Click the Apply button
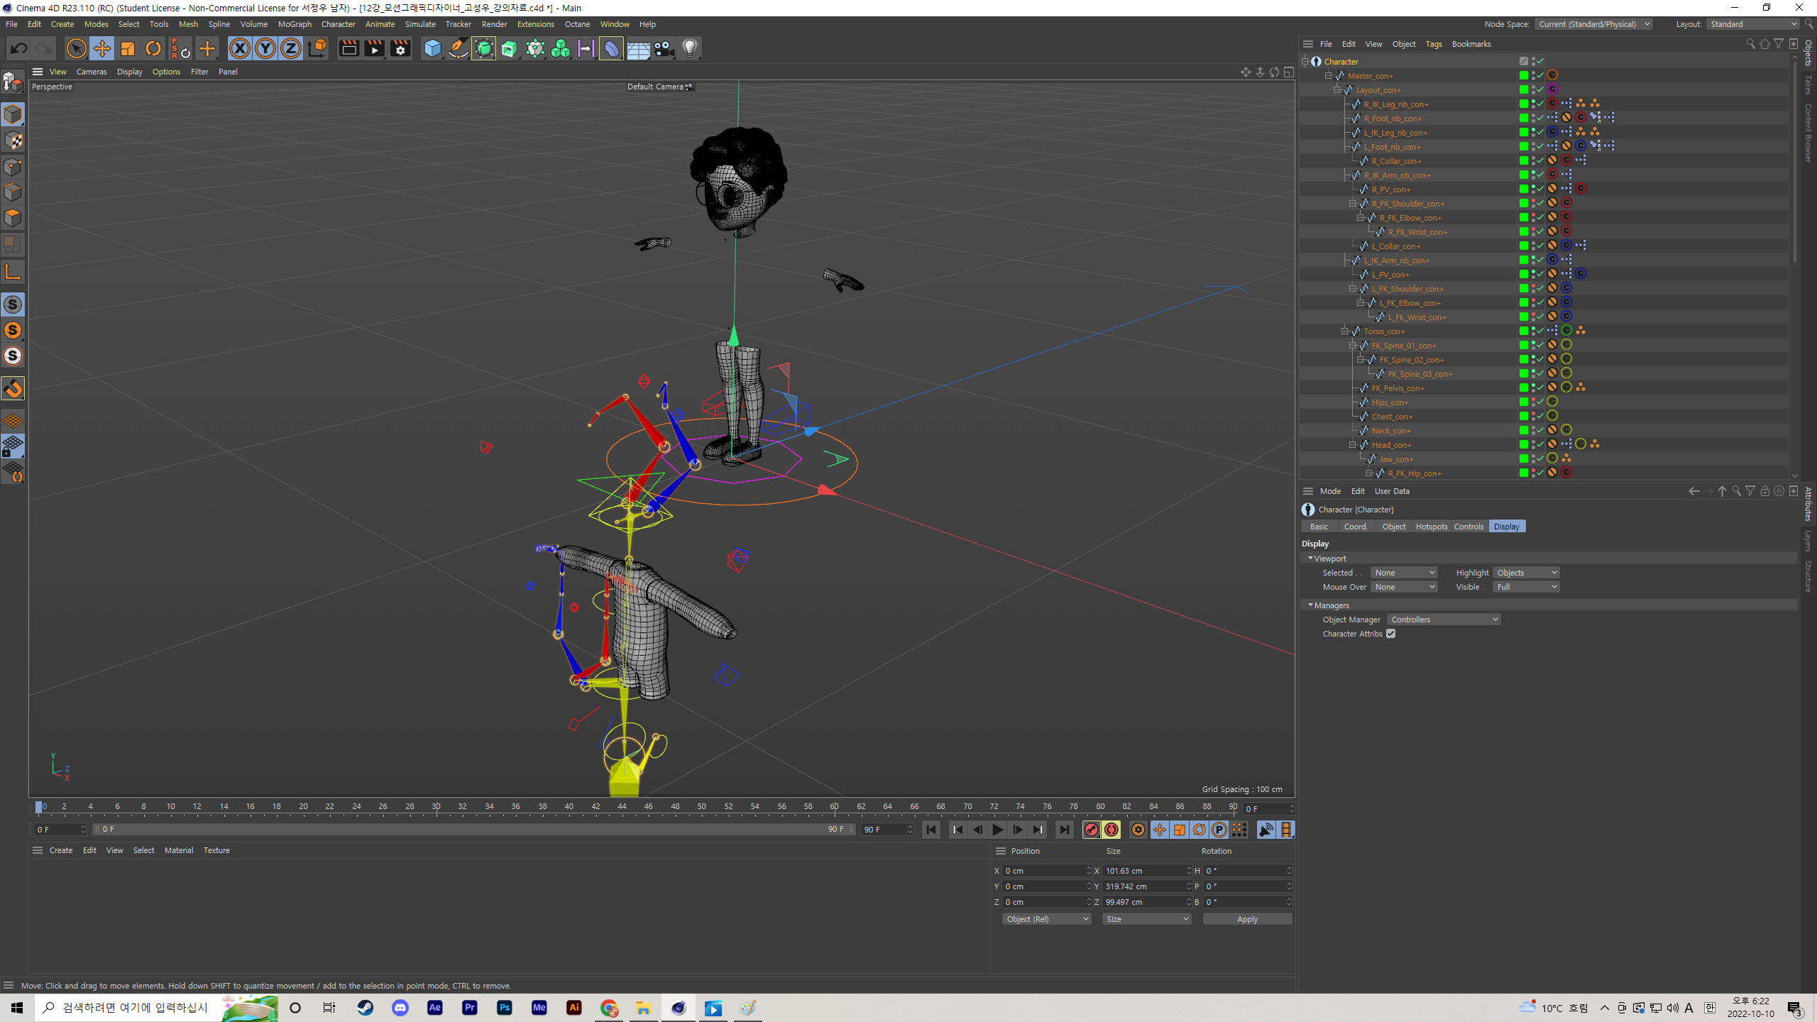 click(x=1247, y=919)
